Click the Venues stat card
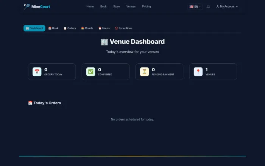Image resolution: width=265 pixels, height=166 pixels. pyautogui.click(x=213, y=72)
